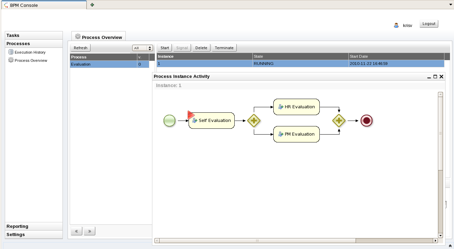Click the first parallel gateway diamond
Screen dimensions: 454x249
point(254,121)
